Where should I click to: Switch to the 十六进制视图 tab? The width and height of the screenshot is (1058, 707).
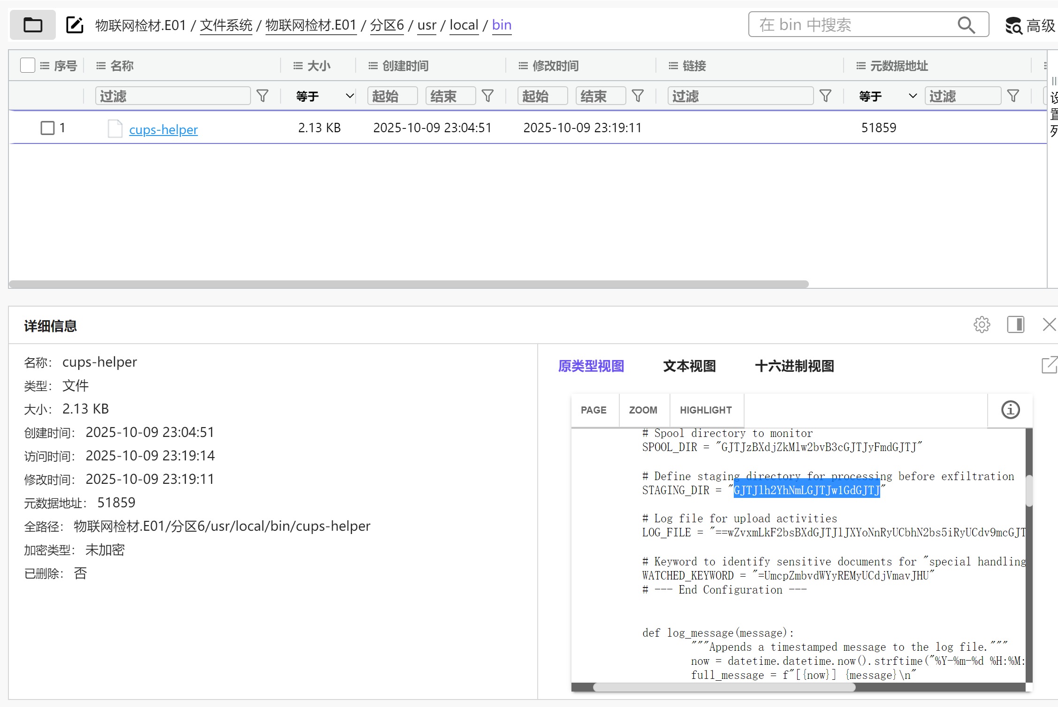tap(794, 366)
